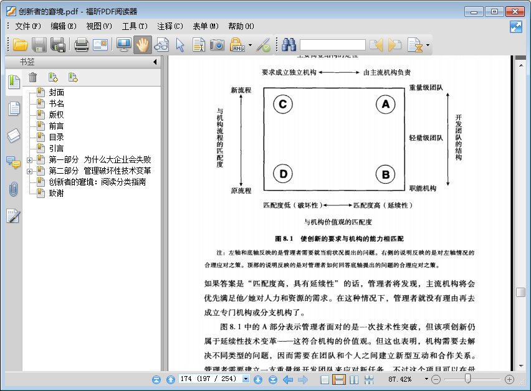Show the signatures sidebar panel
This screenshot has width=531, height=391.
(14, 216)
